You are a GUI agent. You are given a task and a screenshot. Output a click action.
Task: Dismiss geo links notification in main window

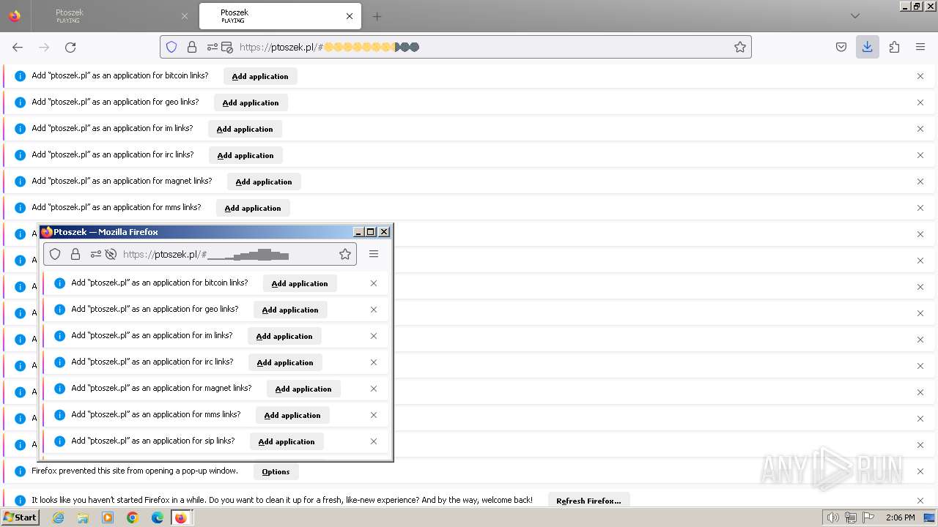coord(920,102)
